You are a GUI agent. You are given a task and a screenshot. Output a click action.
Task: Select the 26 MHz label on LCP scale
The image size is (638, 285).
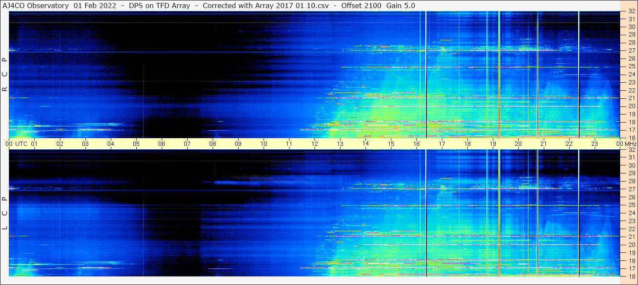click(631, 197)
